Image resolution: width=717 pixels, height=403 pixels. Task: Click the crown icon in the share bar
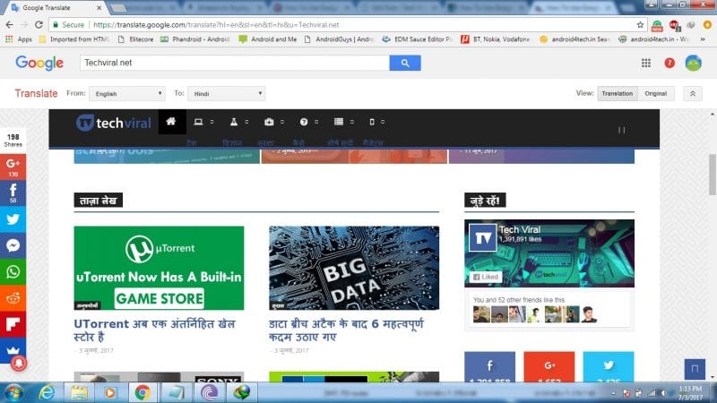pos(13,350)
